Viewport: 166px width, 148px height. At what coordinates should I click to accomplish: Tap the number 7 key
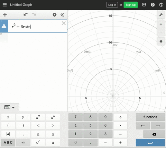tap(75, 117)
